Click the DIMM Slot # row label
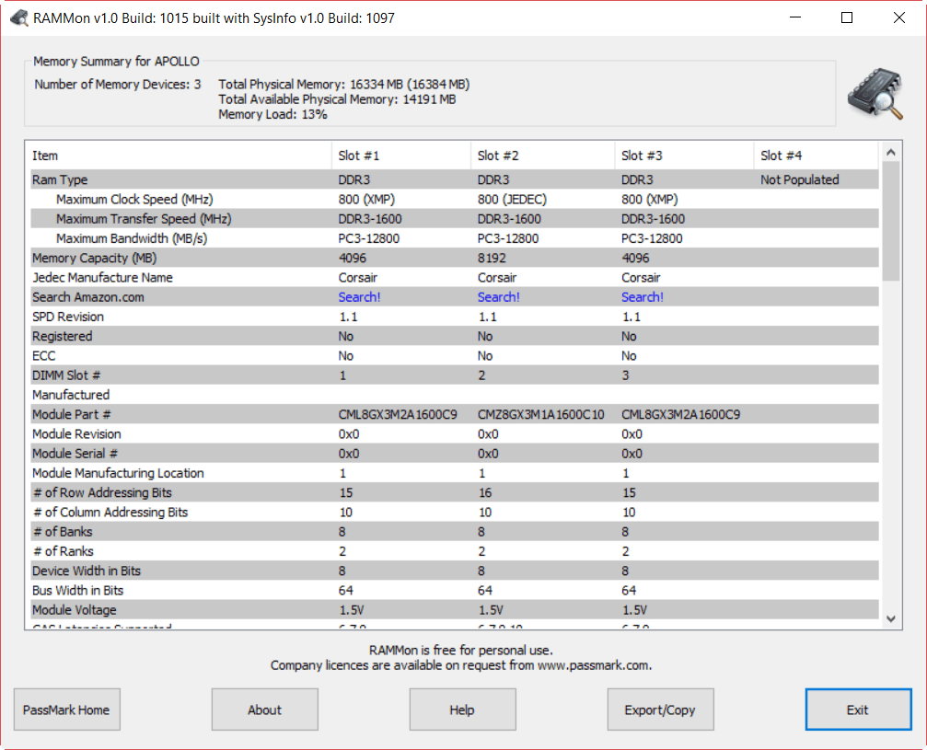 (x=66, y=375)
